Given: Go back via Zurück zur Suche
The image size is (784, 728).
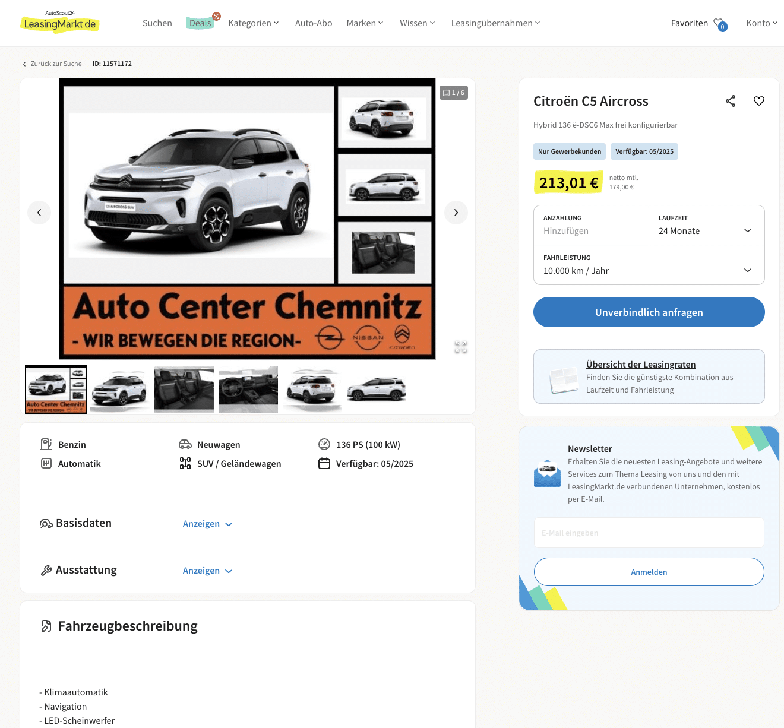Looking at the screenshot, I should (x=52, y=64).
